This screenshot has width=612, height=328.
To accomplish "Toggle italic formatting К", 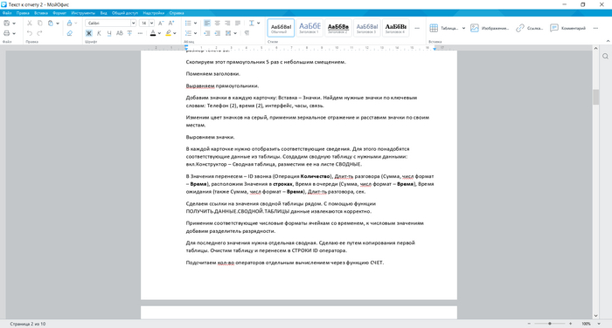I will tap(99, 33).
